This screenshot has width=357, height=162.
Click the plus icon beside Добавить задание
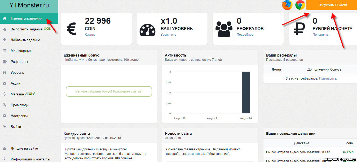tap(5, 40)
